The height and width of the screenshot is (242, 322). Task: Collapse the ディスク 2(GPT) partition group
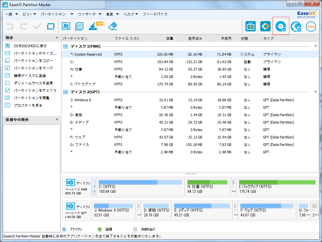[x=316, y=92]
